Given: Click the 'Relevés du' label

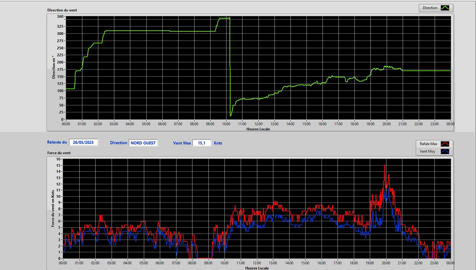Looking at the screenshot, I should tap(57, 142).
